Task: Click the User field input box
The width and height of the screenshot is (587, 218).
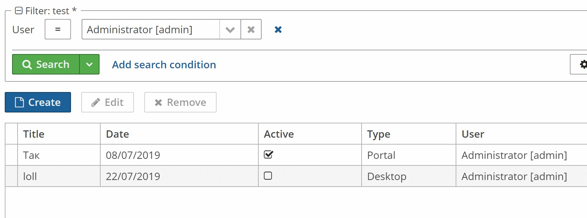Action: (x=150, y=29)
